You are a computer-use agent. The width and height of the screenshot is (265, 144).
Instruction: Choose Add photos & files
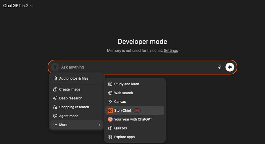click(x=77, y=78)
